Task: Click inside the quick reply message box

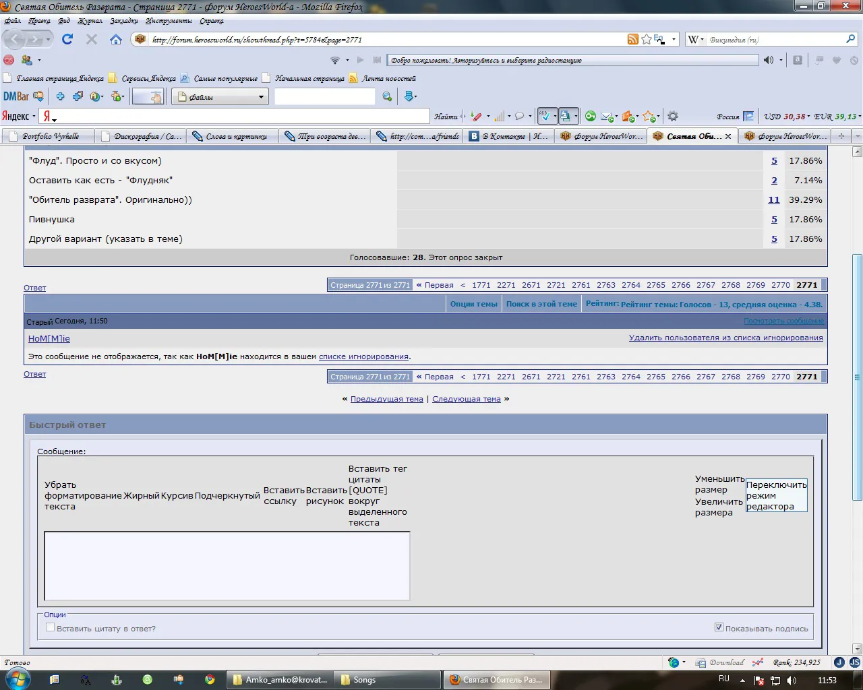Action: 227,566
